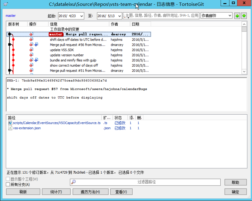252x201 pixels.
Task: Toggle the 显示整个工程(W) checkbox
Action: click(8, 179)
